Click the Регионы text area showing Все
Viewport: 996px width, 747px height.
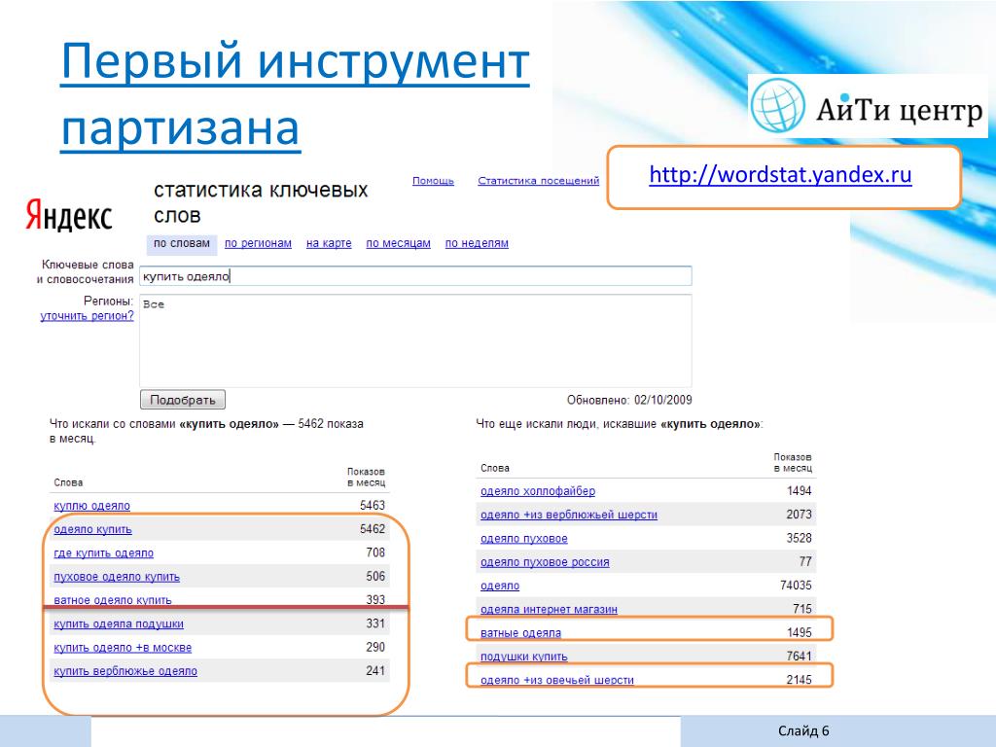point(415,340)
